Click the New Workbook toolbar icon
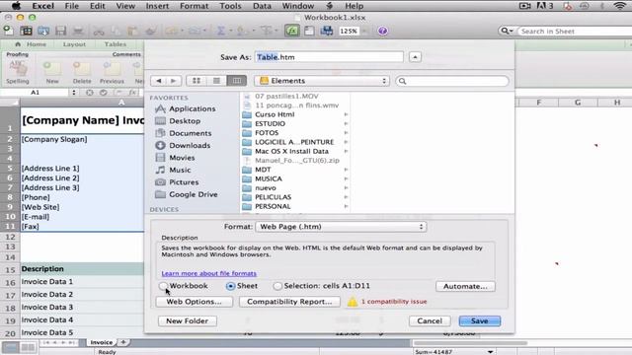The image size is (632, 355). coord(8,31)
